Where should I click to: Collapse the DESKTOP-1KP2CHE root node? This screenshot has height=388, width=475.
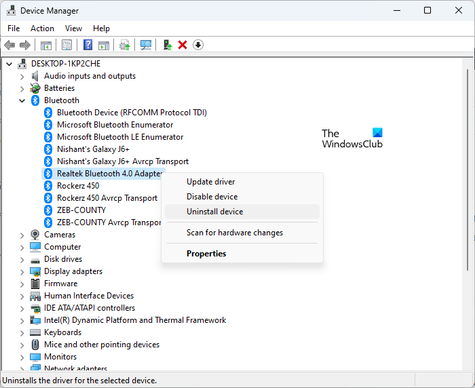pos(9,64)
